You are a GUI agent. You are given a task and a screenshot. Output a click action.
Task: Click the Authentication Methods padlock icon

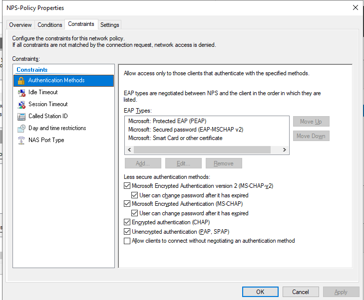coord(21,80)
